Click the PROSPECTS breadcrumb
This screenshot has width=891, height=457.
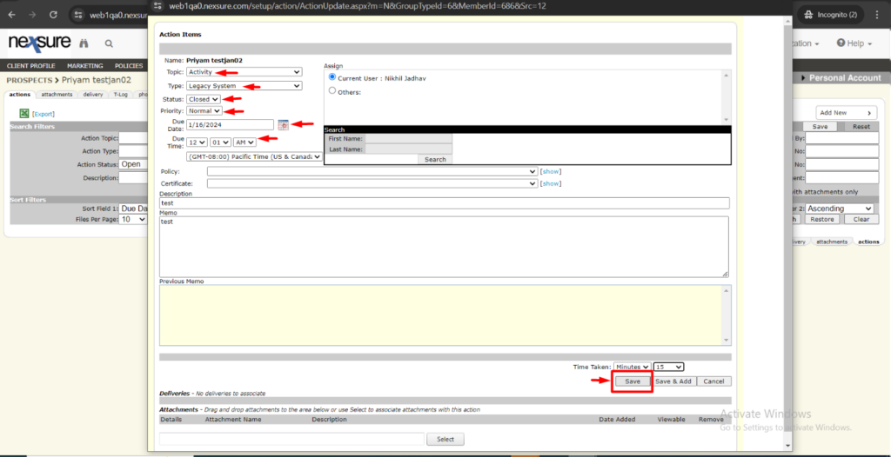click(29, 81)
